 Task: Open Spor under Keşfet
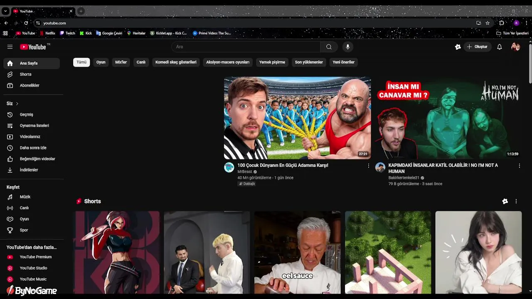point(32,230)
